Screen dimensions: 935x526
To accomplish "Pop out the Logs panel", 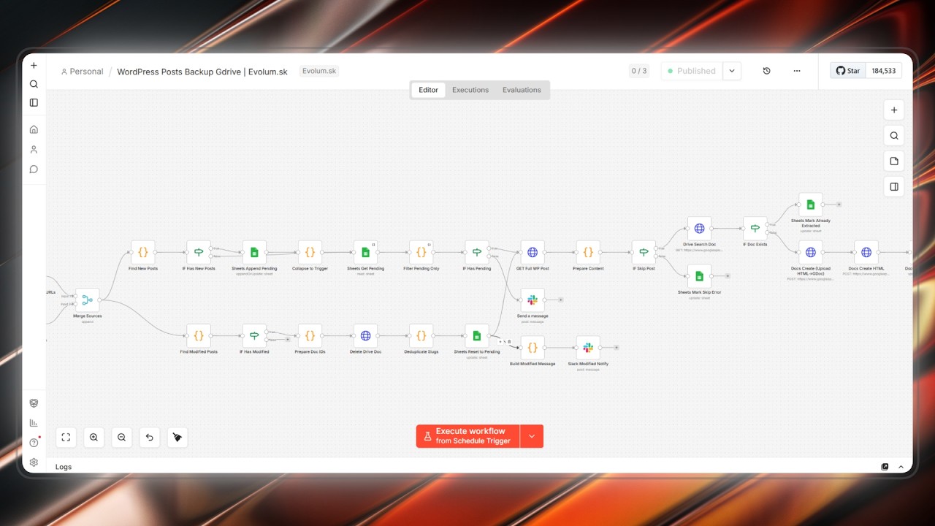I will (885, 467).
